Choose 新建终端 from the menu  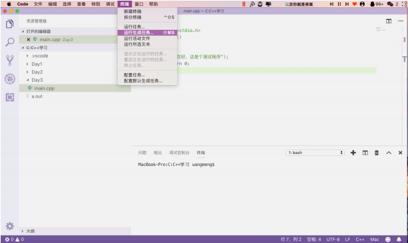click(147, 11)
